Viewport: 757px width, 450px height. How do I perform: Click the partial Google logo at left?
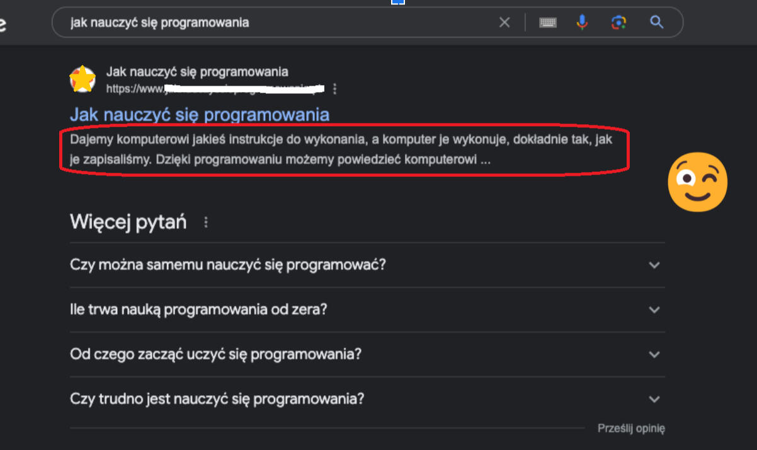3,24
